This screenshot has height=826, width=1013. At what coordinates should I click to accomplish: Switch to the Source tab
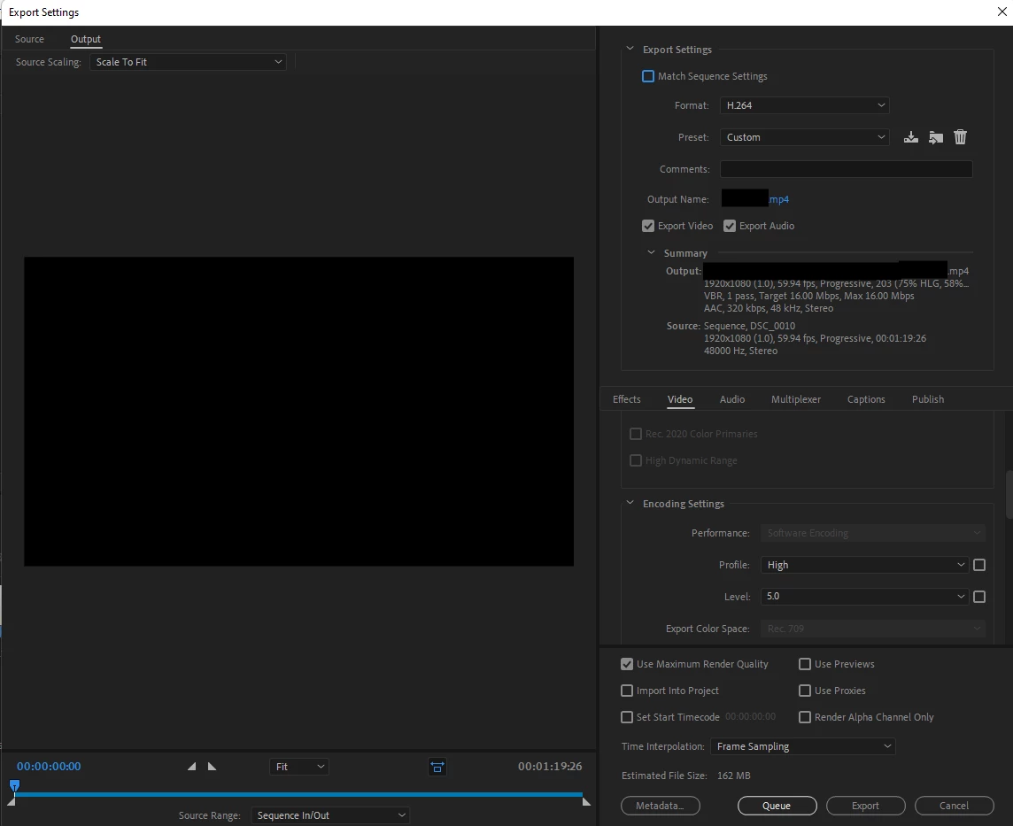pos(30,39)
